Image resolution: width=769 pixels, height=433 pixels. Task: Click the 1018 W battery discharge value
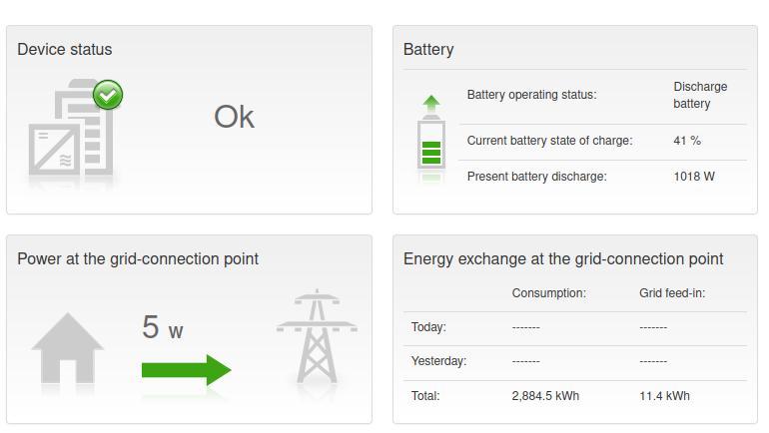pos(694,177)
